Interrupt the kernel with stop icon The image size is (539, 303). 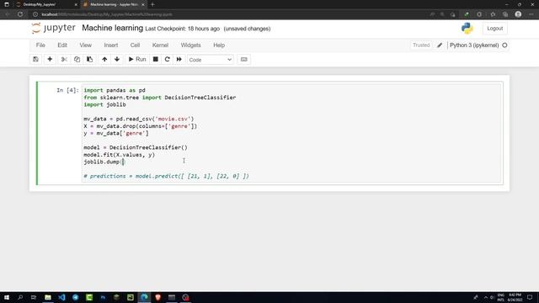tap(155, 60)
